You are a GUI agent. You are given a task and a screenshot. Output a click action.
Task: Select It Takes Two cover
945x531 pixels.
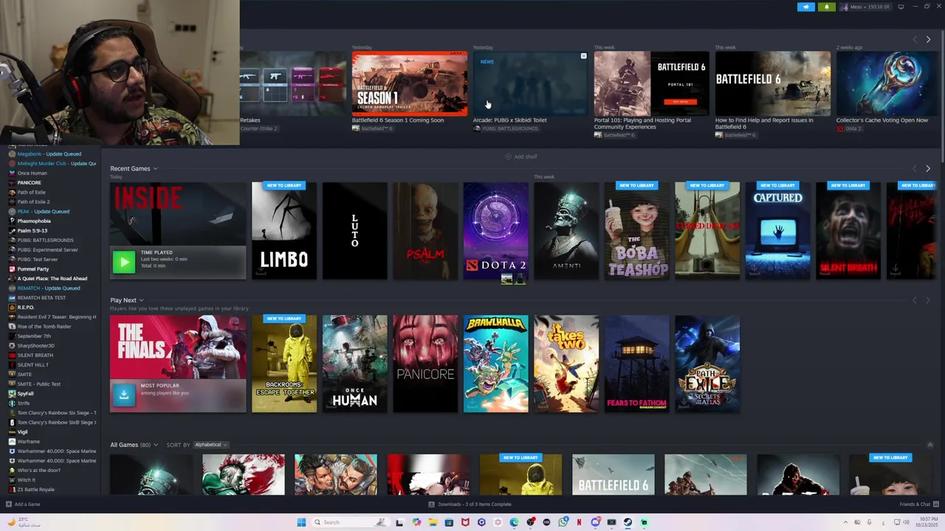tap(566, 364)
